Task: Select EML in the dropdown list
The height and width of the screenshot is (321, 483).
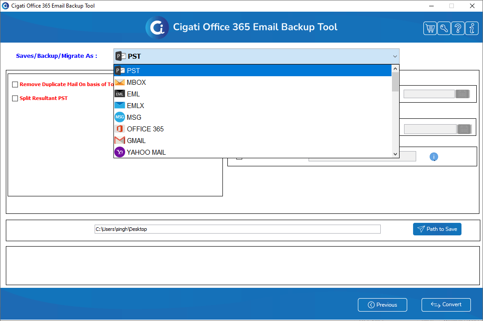Action: (252, 94)
